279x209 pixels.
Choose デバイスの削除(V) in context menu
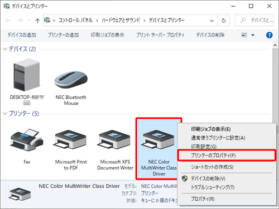[227, 178]
